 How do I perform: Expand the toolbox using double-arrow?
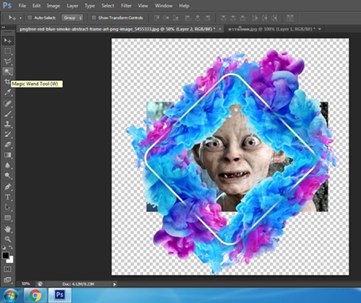coord(4,27)
